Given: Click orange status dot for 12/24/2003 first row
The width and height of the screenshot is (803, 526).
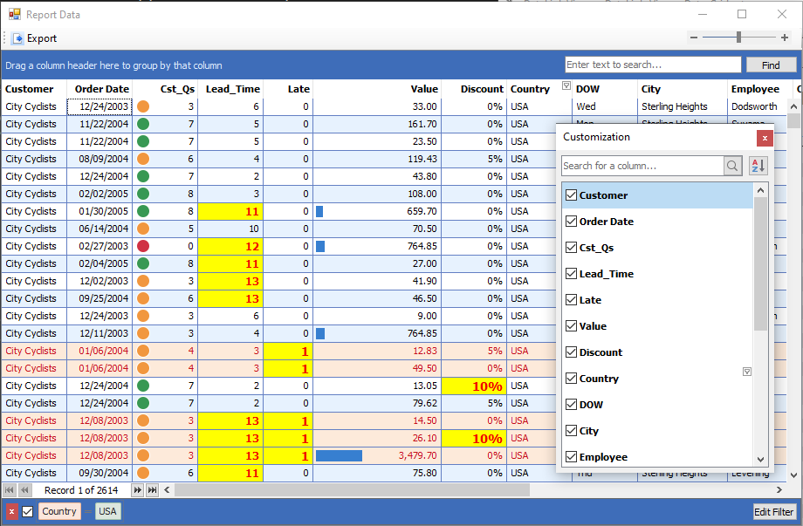Looking at the screenshot, I should click(143, 106).
